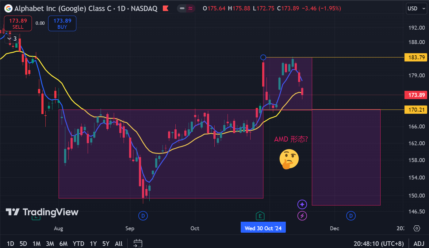Image resolution: width=429 pixels, height=248 pixels.
Task: Select the blue circle drawing anchor point
Action: coord(263,57)
